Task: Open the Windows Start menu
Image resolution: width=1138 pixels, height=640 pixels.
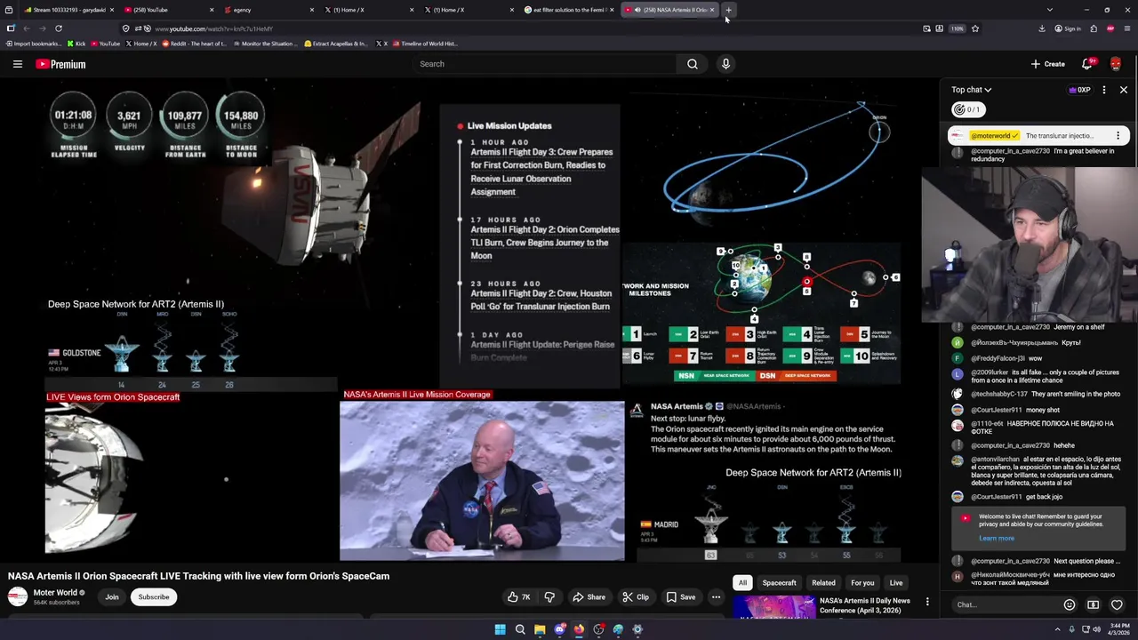Action: coord(500,629)
